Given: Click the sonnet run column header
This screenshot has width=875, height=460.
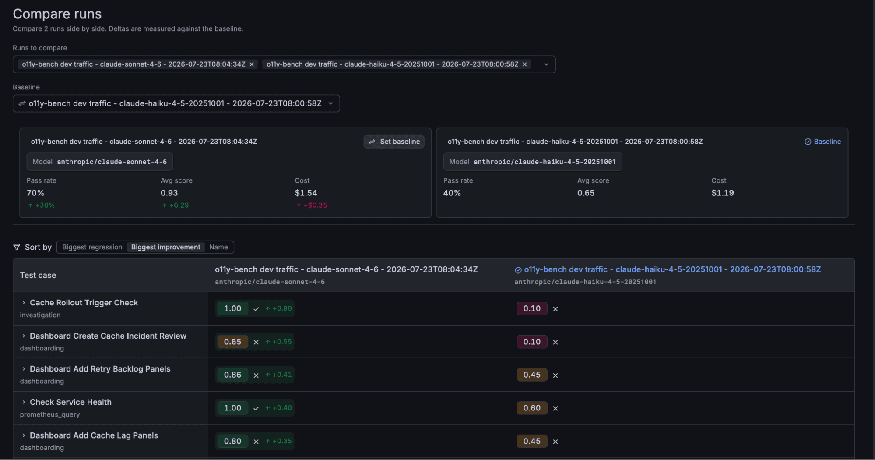Looking at the screenshot, I should tap(346, 269).
